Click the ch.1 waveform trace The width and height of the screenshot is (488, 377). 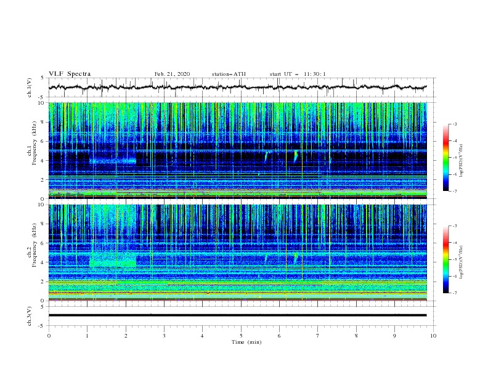(237, 87)
